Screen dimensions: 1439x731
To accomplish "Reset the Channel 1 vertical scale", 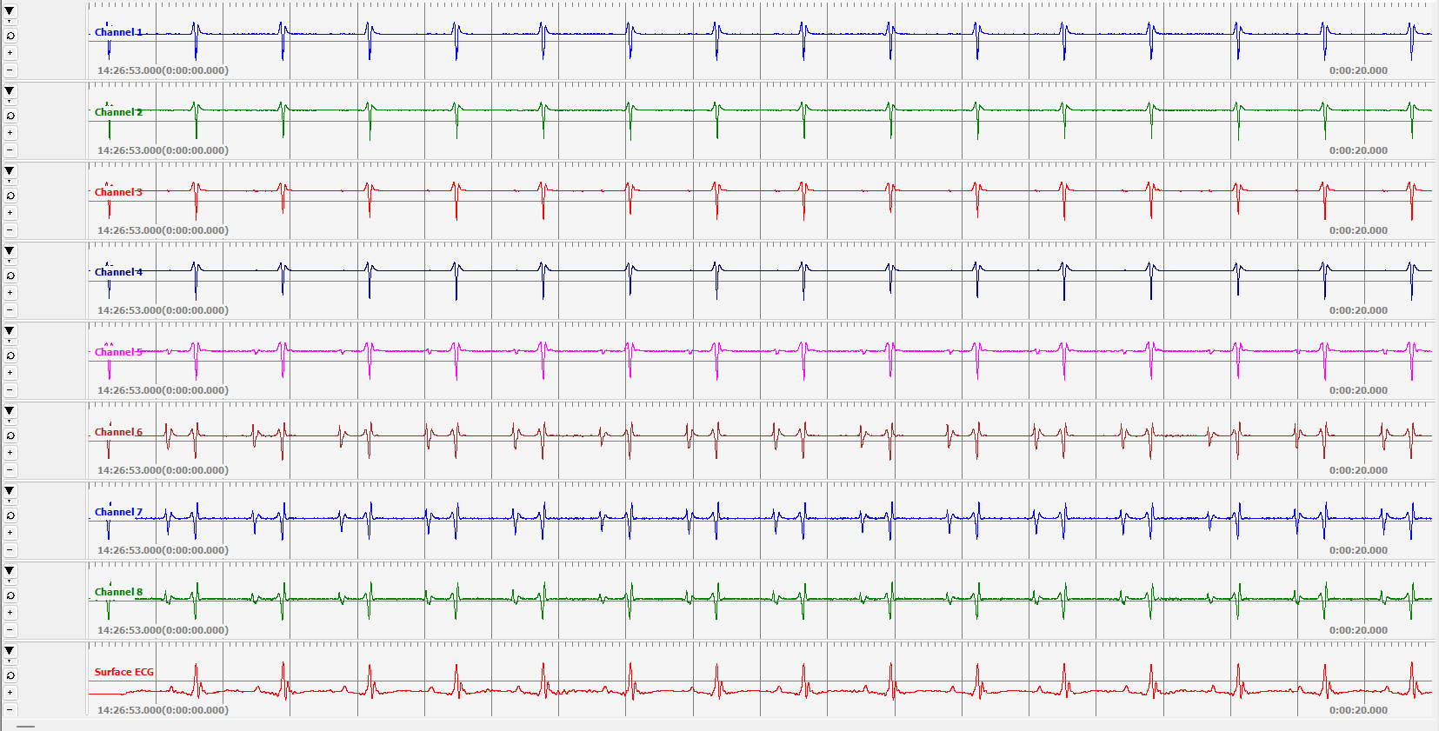I will click(x=10, y=37).
